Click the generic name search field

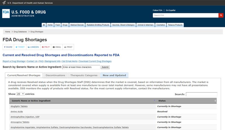[81, 67]
